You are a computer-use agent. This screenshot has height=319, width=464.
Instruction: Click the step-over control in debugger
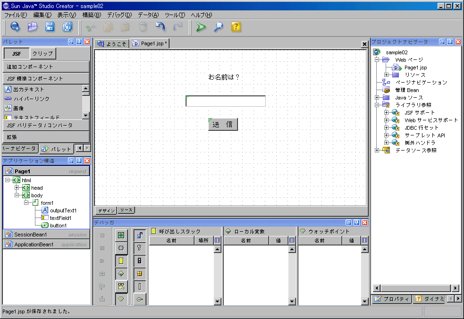click(102, 286)
